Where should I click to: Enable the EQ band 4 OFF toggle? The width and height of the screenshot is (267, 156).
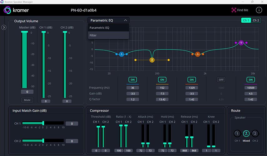221,80
